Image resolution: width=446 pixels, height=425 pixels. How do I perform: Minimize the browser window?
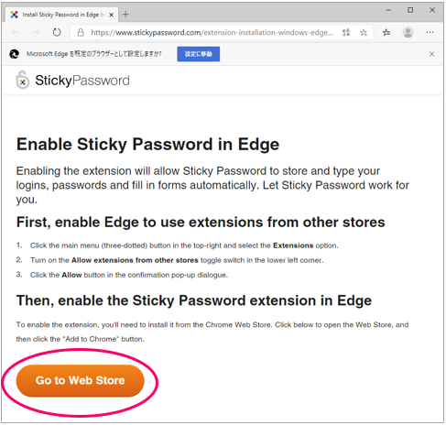pyautogui.click(x=388, y=10)
